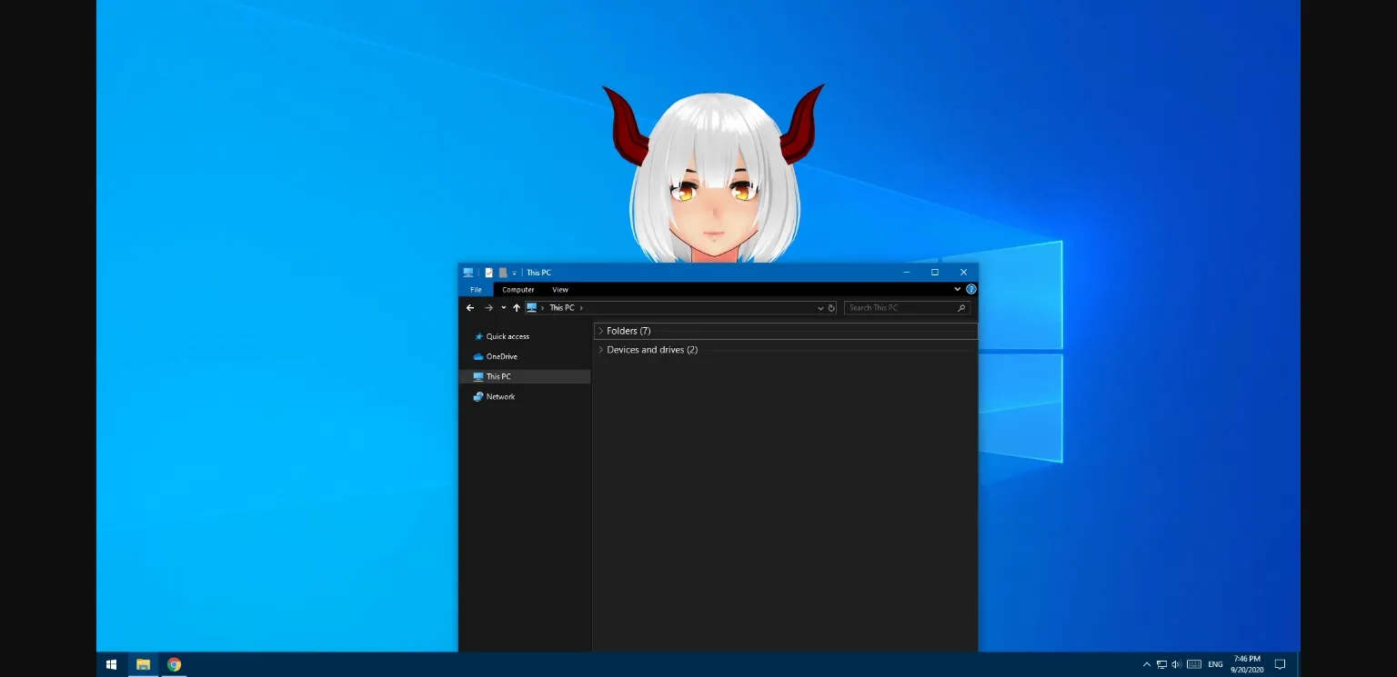Refresh the view using the refresh icon
This screenshot has height=677, width=1397.
pyautogui.click(x=830, y=307)
